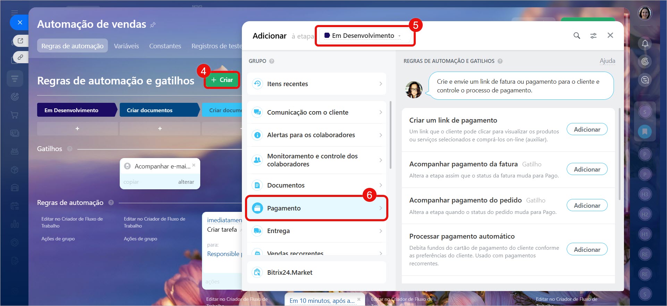
Task: Open the Ajuda link
Action: pos(607,61)
